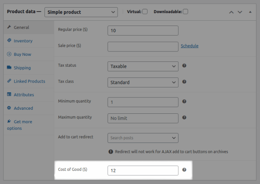Click help icon beside Tax class
Screen dimensions: 260x184
(x=184, y=82)
